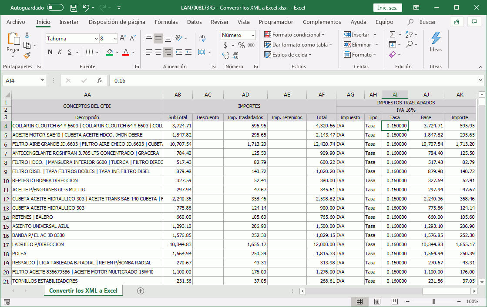The image size is (487, 307).
Task: Add a new sheet with plus icon
Action: 140,291
